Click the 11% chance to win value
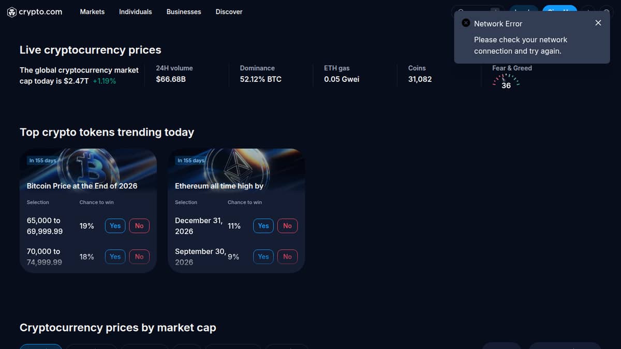The image size is (621, 349). tap(234, 226)
